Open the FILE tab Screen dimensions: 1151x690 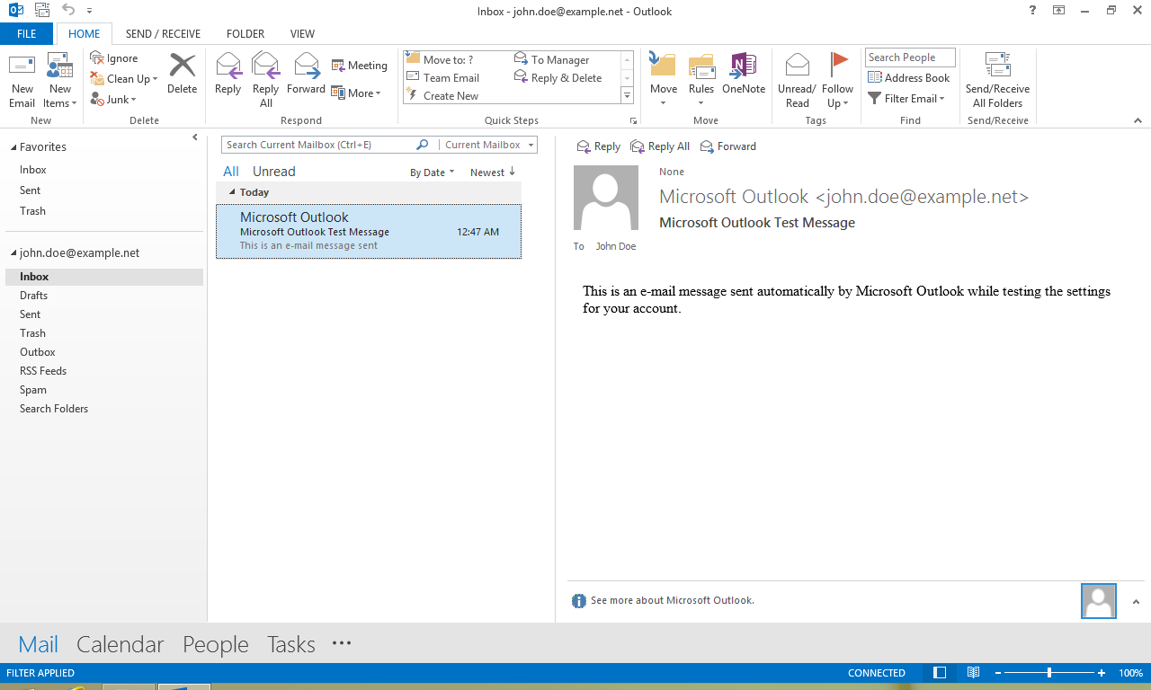coord(27,34)
